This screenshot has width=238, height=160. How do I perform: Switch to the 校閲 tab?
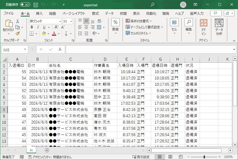(123, 13)
